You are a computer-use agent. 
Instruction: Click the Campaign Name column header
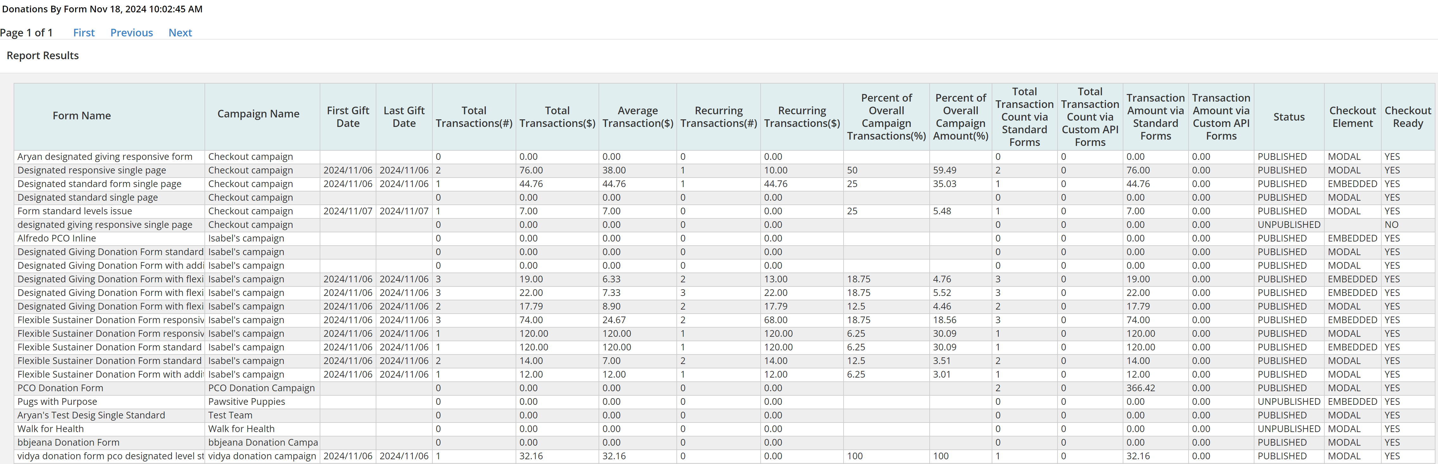[262, 116]
